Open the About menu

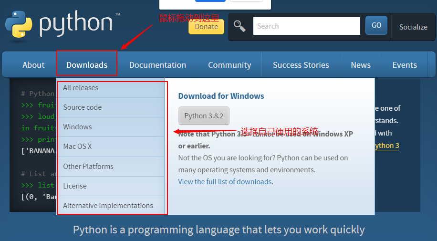(33, 65)
